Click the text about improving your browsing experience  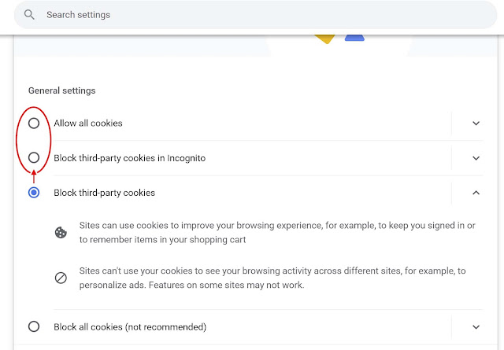coord(276,232)
